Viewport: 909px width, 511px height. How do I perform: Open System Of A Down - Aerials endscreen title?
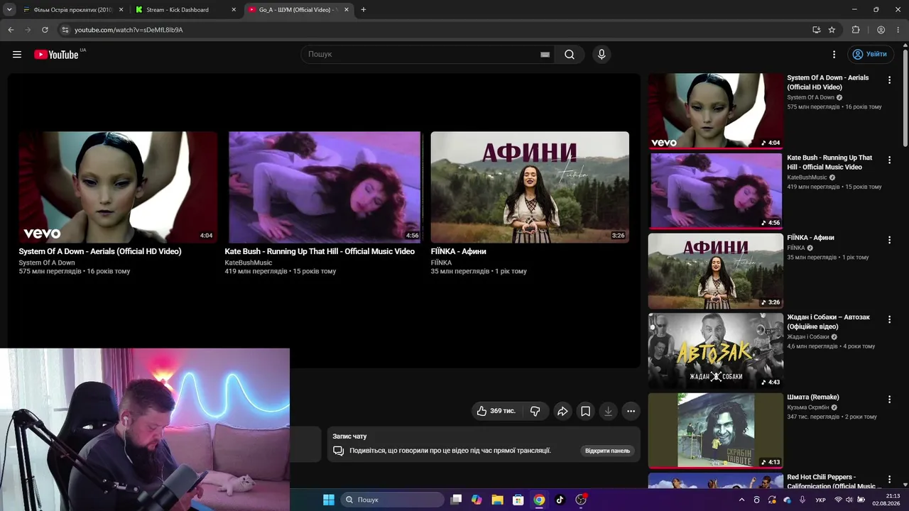tap(100, 251)
